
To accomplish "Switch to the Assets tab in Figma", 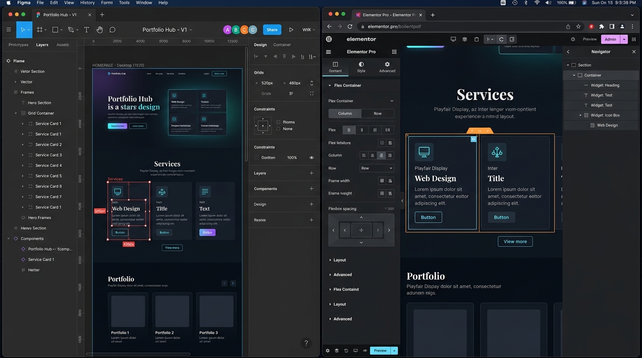I will pyautogui.click(x=63, y=45).
